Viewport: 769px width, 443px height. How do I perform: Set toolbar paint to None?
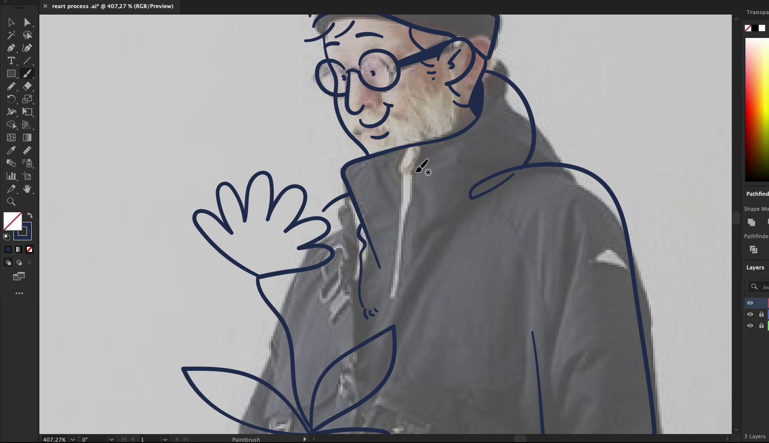click(30, 249)
